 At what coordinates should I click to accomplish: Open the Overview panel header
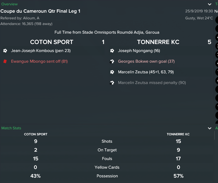point(9,4)
